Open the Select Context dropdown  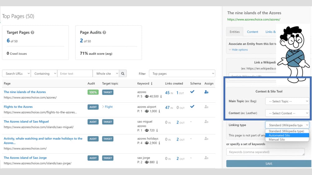click(x=287, y=113)
